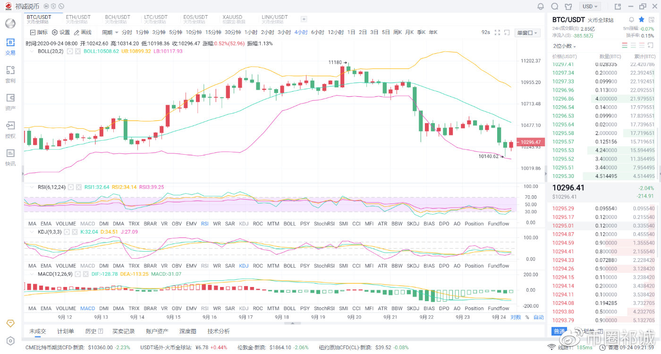The height and width of the screenshot is (354, 661).
Task: Select Fundflow in MACD panel indicator list
Action: pos(499,308)
